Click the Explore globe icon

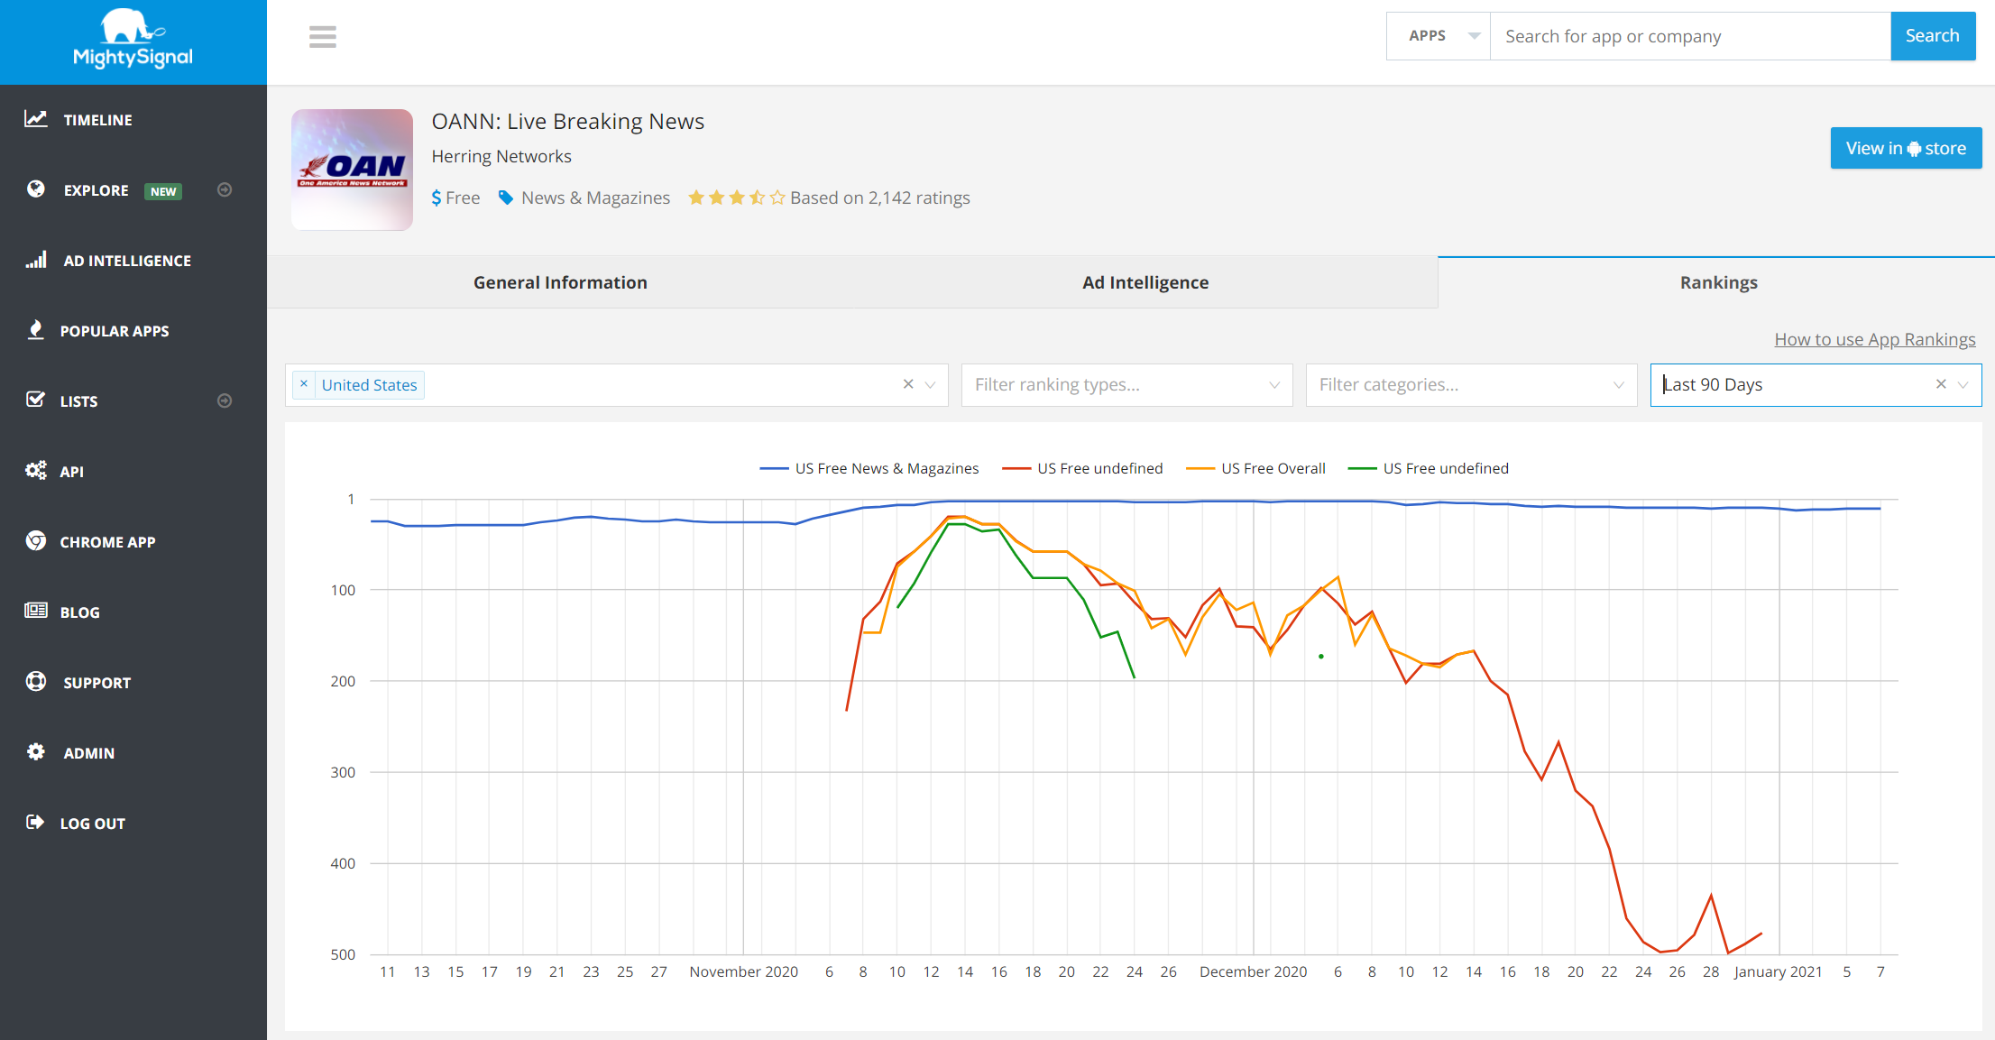[x=36, y=189]
